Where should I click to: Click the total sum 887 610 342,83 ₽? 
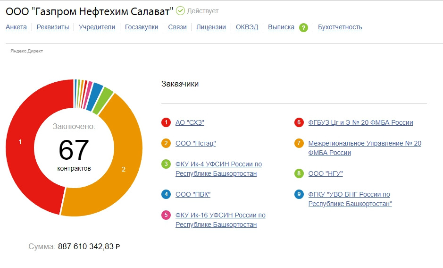coord(89,246)
